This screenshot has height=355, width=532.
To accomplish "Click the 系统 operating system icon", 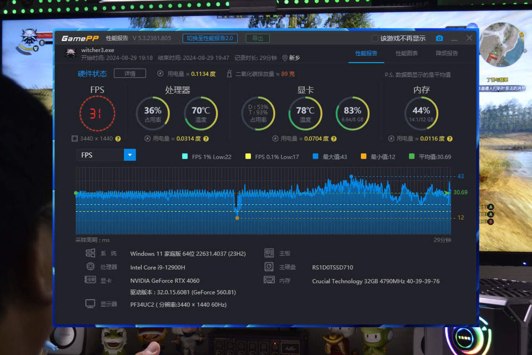I will pyautogui.click(x=90, y=253).
